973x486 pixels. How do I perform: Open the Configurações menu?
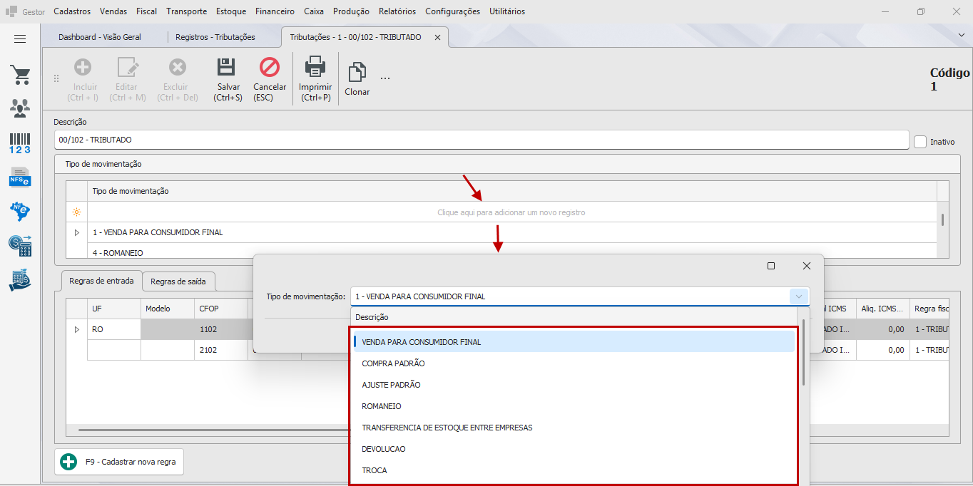[x=453, y=11]
